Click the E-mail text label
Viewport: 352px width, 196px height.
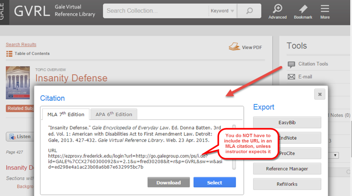tap(305, 77)
